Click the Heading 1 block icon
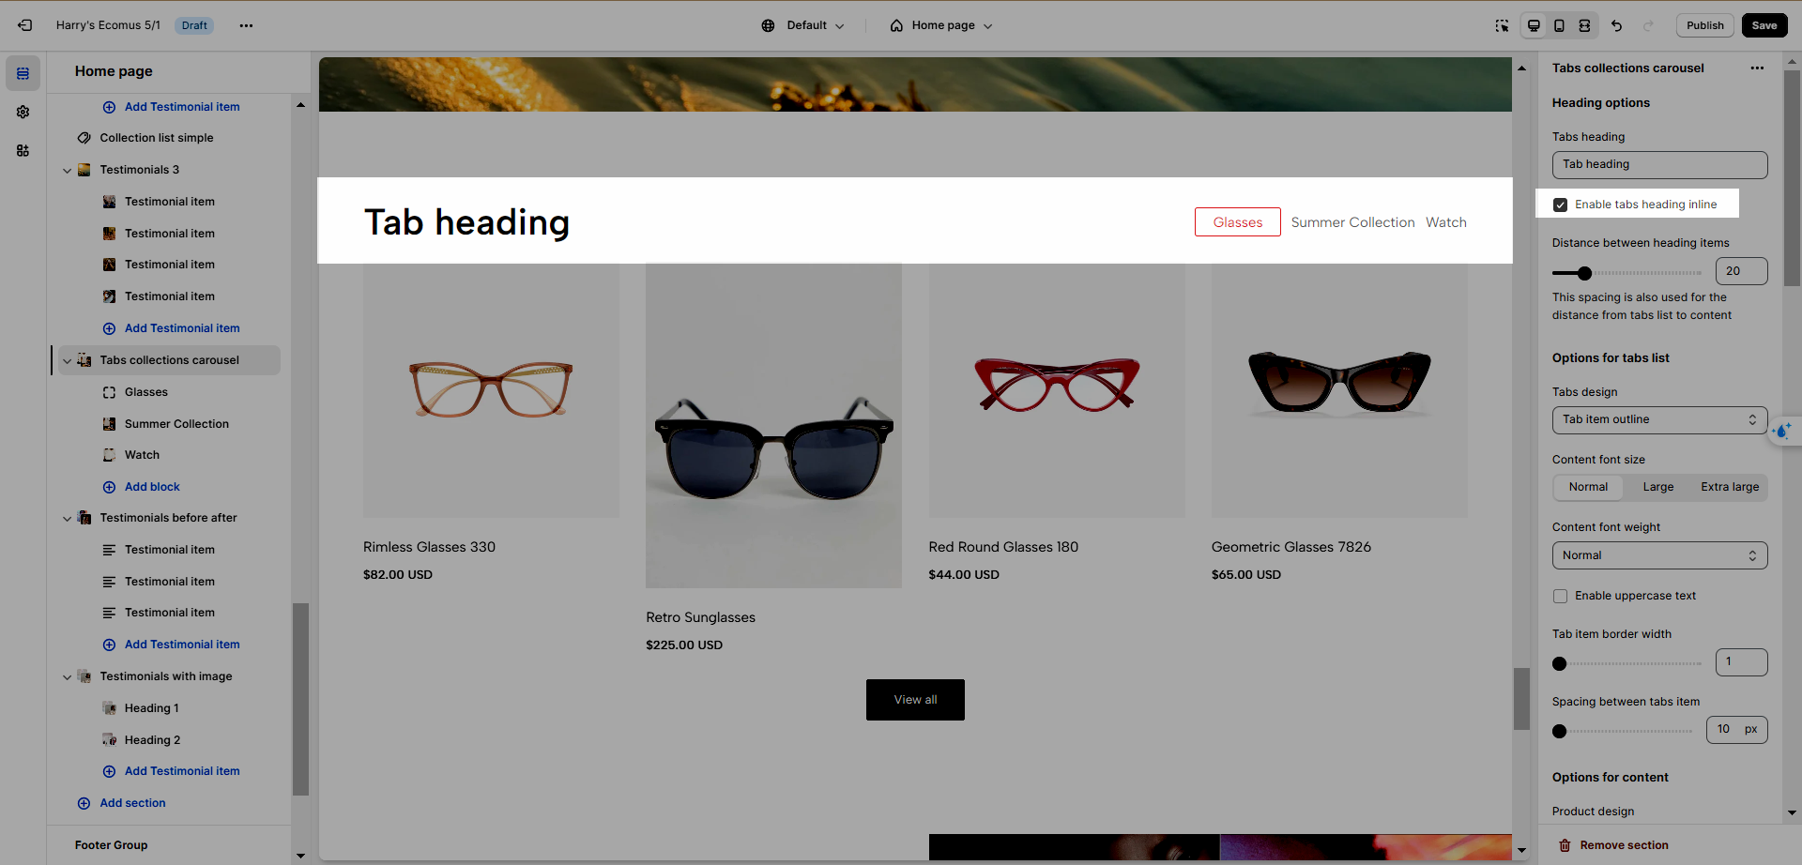This screenshot has height=865, width=1802. 109,708
